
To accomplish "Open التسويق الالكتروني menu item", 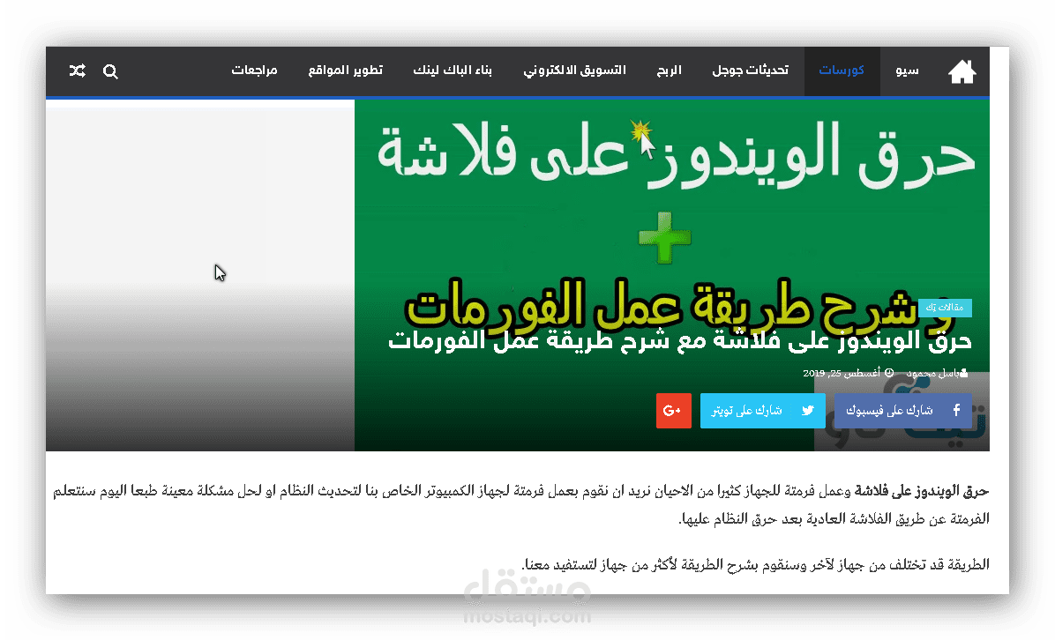I will tap(574, 71).
